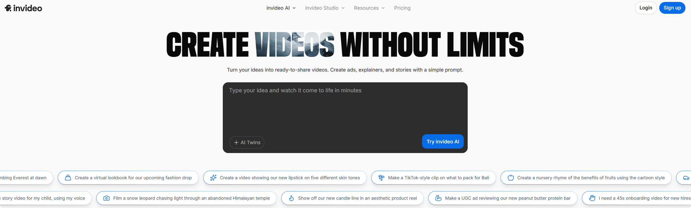This screenshot has width=691, height=208.
Task: Go to the Pricing page
Action: coord(402,8)
